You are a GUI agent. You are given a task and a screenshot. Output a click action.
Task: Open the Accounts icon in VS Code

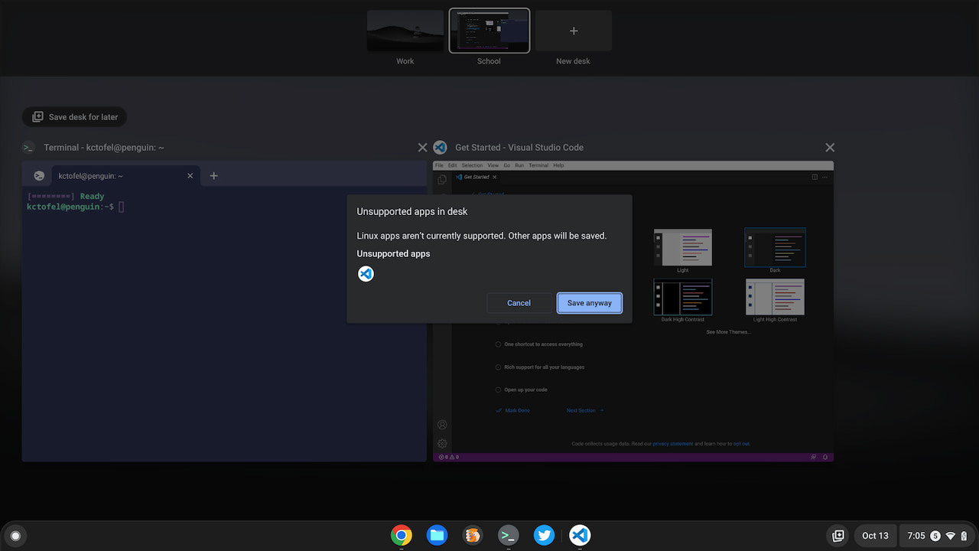442,425
